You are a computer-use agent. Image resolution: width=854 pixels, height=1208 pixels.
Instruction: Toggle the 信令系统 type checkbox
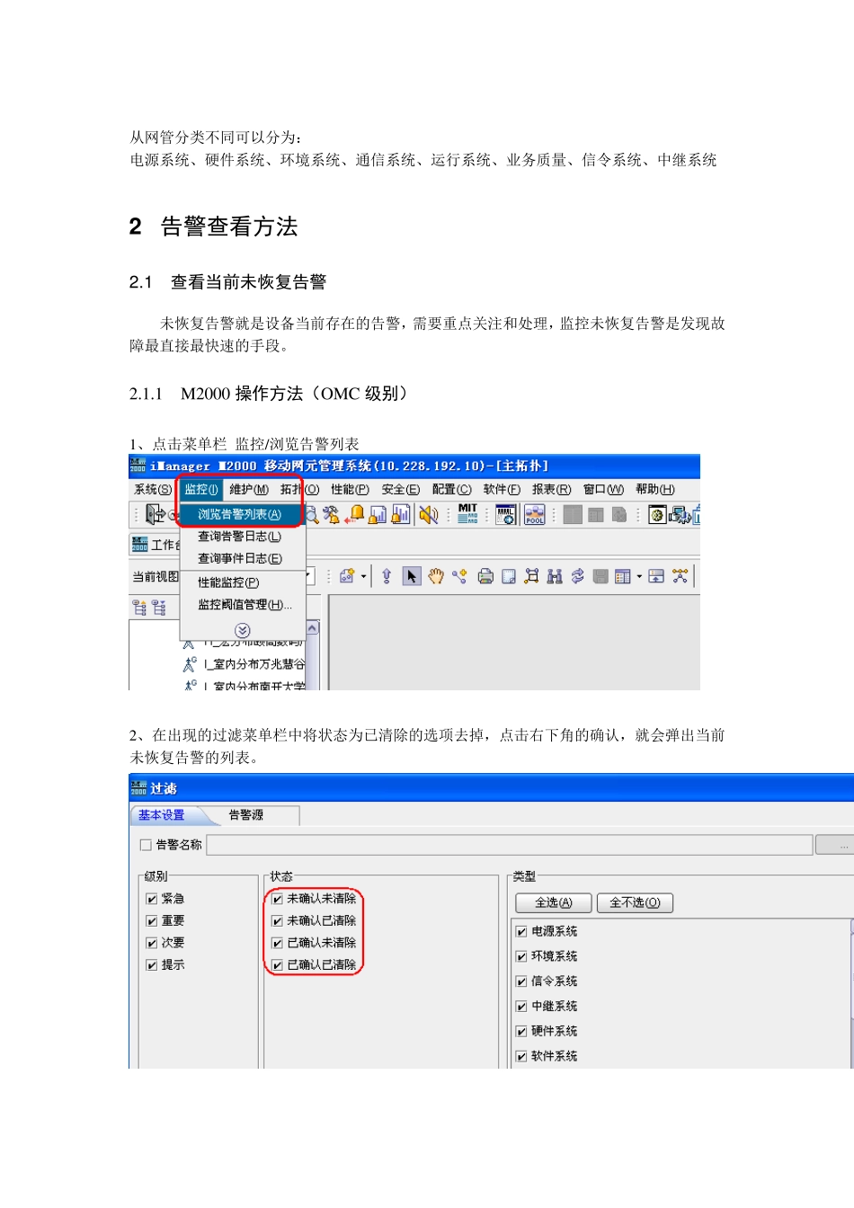[x=521, y=981]
